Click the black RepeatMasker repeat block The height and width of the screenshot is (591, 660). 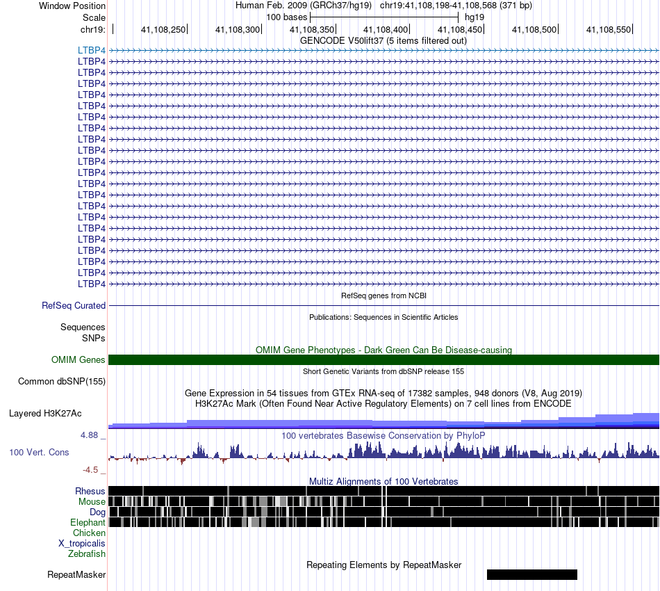pos(532,574)
